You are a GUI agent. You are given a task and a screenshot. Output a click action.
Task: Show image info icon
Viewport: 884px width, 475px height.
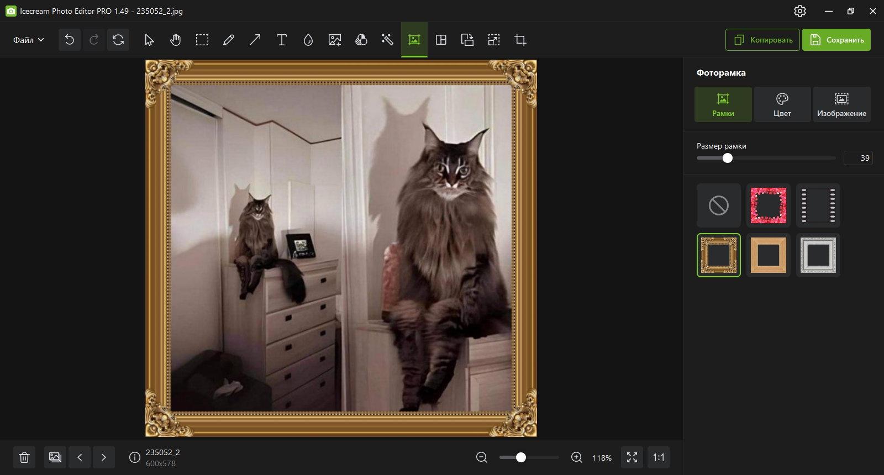coord(134,457)
